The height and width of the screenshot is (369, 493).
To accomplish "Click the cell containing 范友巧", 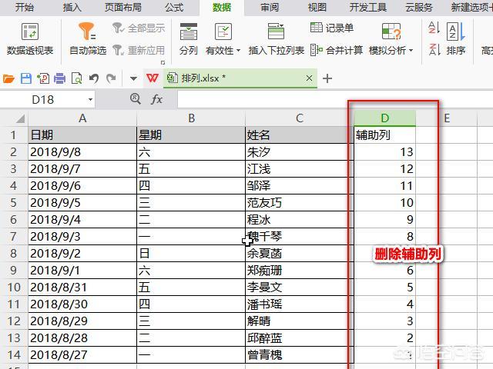I will coord(300,203).
